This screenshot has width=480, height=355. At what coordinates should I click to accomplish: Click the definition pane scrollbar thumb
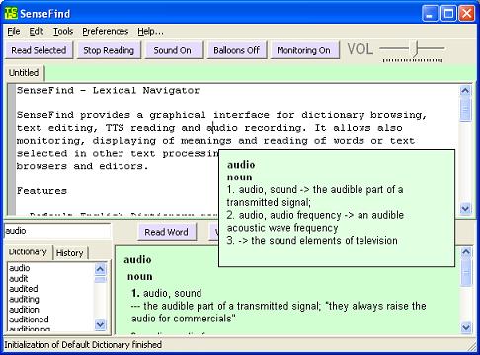click(x=466, y=272)
